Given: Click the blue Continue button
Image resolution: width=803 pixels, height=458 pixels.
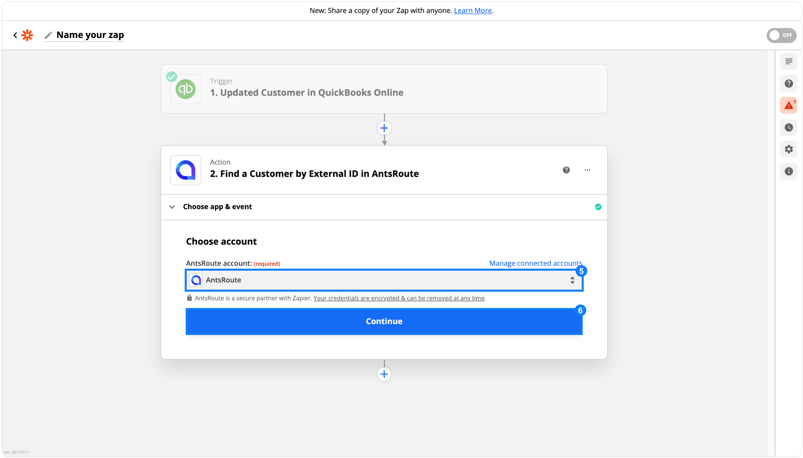Looking at the screenshot, I should point(384,321).
